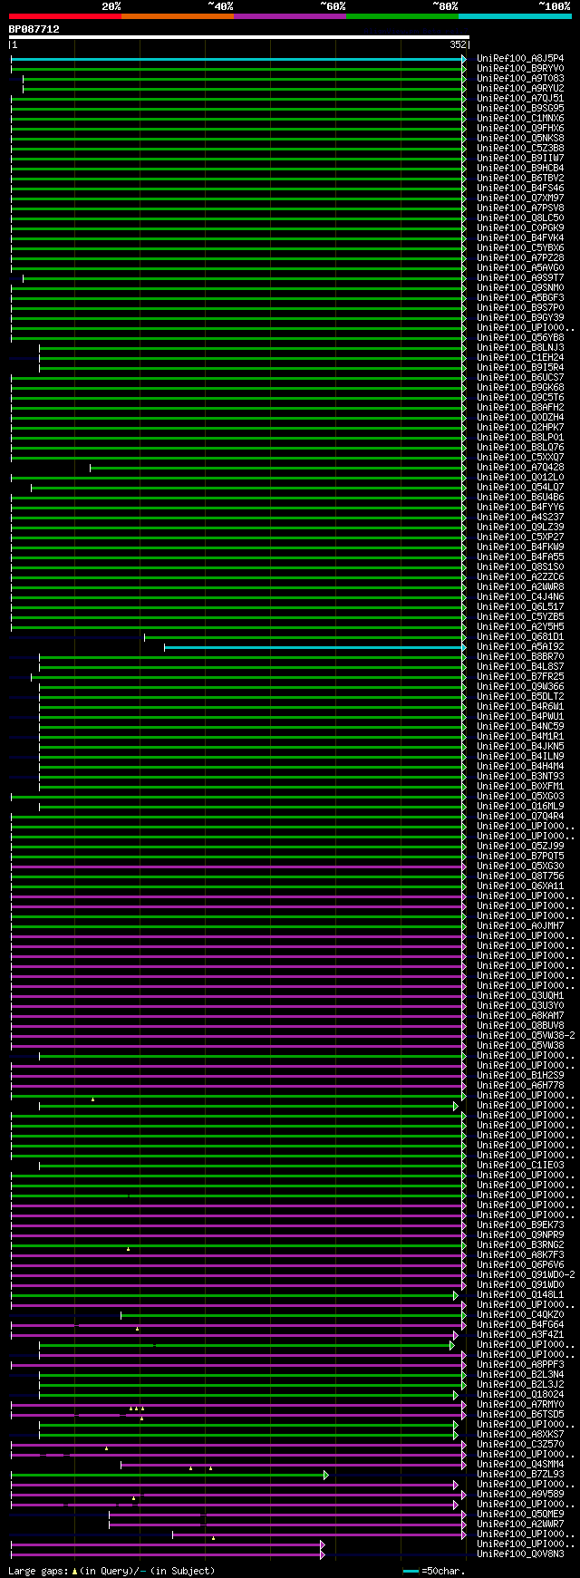580x1578 pixels.
Task: Open hit UniRef100_B3NT93
Action: click(520, 776)
